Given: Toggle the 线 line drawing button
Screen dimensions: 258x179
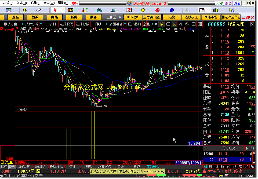Looking at the screenshot, I should click(180, 24).
